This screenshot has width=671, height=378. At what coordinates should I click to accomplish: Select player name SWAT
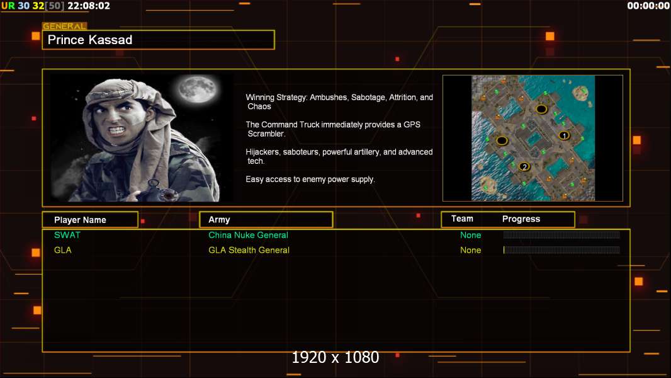[67, 235]
